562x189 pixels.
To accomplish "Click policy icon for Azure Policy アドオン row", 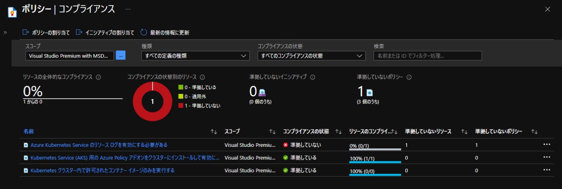I will tap(26, 158).
